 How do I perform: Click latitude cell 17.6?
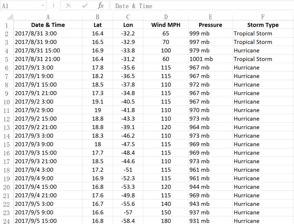98,195
